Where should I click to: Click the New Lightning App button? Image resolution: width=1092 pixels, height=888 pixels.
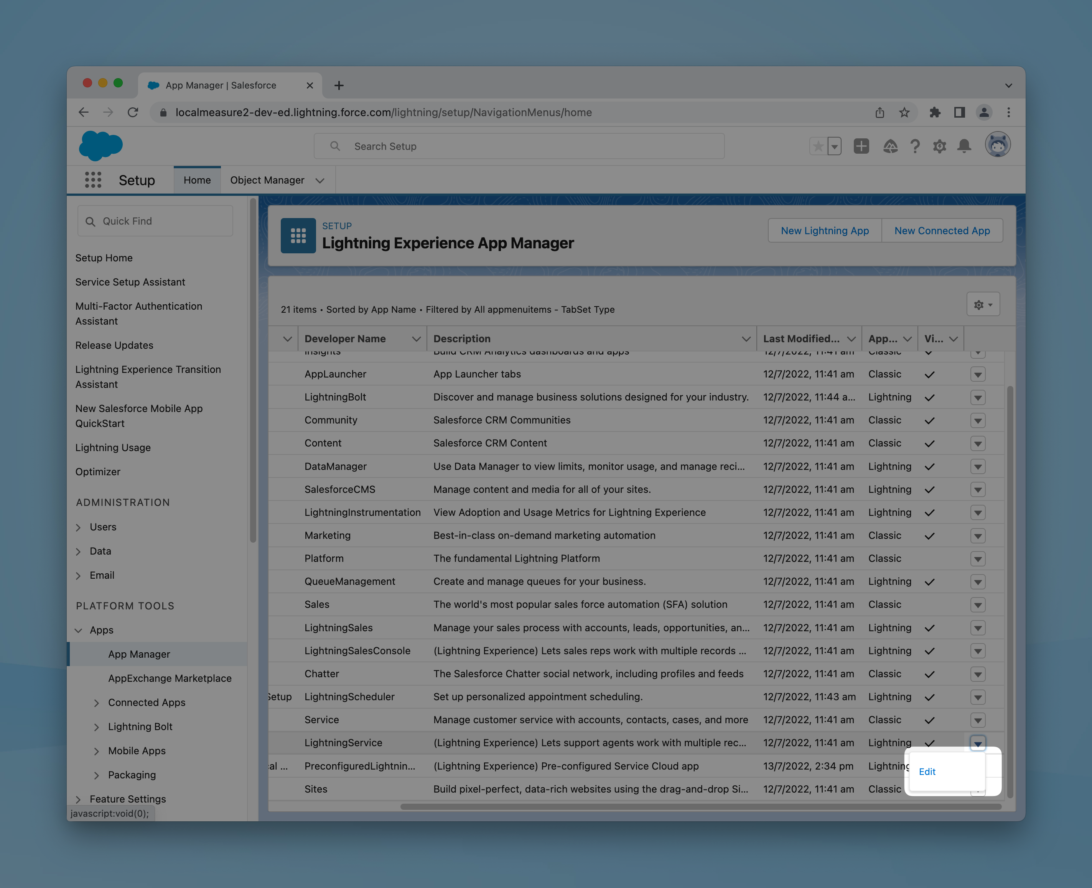[x=824, y=231]
